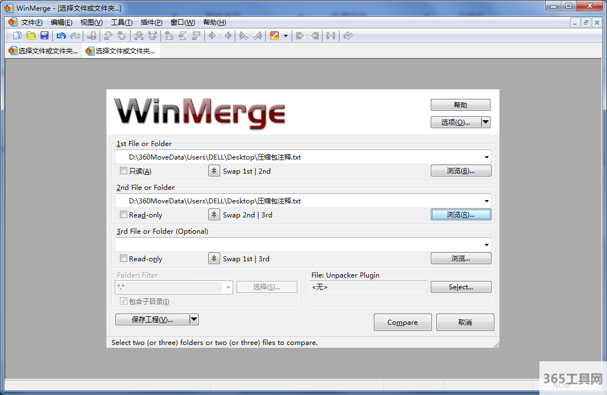
Task: Click the Undo arrow toolbar icon
Action: point(61,36)
